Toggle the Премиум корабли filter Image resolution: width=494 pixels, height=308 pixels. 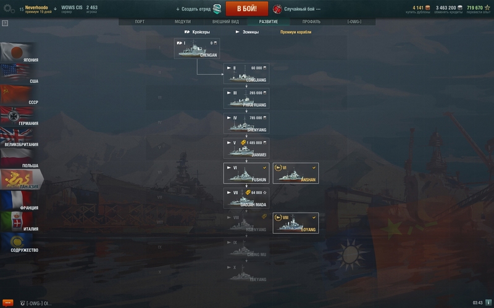coord(296,32)
